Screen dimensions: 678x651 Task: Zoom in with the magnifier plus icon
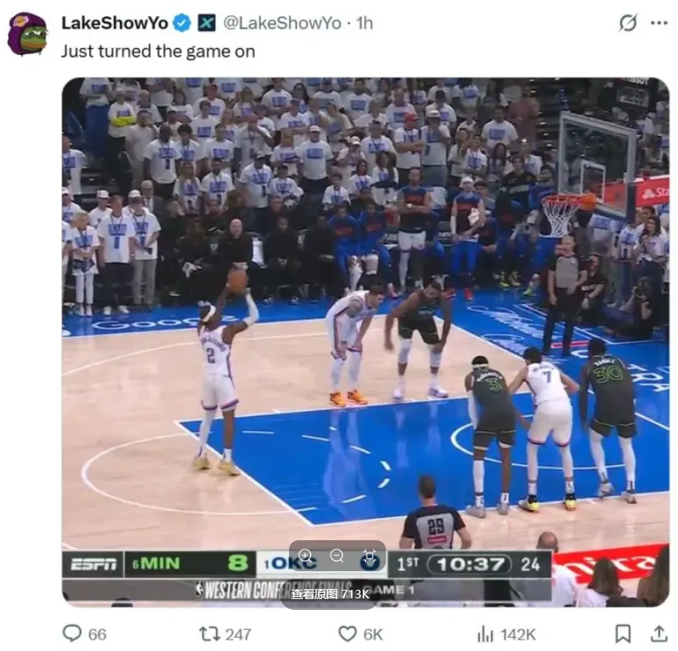(305, 556)
